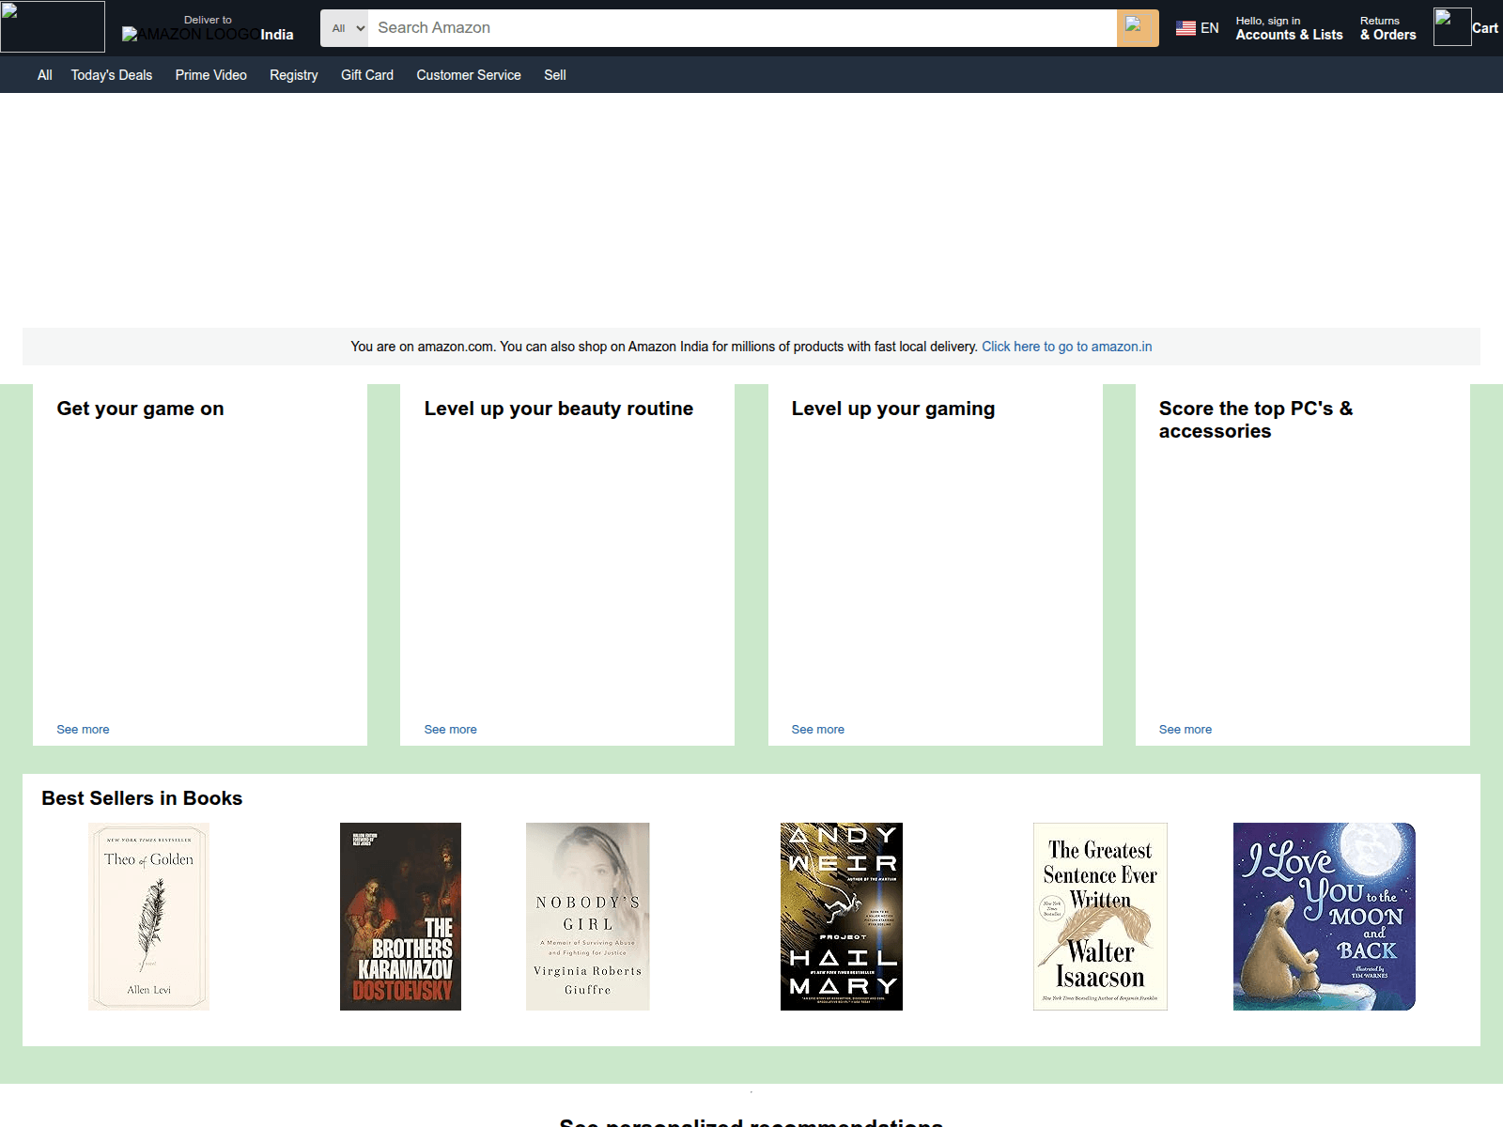Click the US flag language icon

pyautogui.click(x=1185, y=28)
